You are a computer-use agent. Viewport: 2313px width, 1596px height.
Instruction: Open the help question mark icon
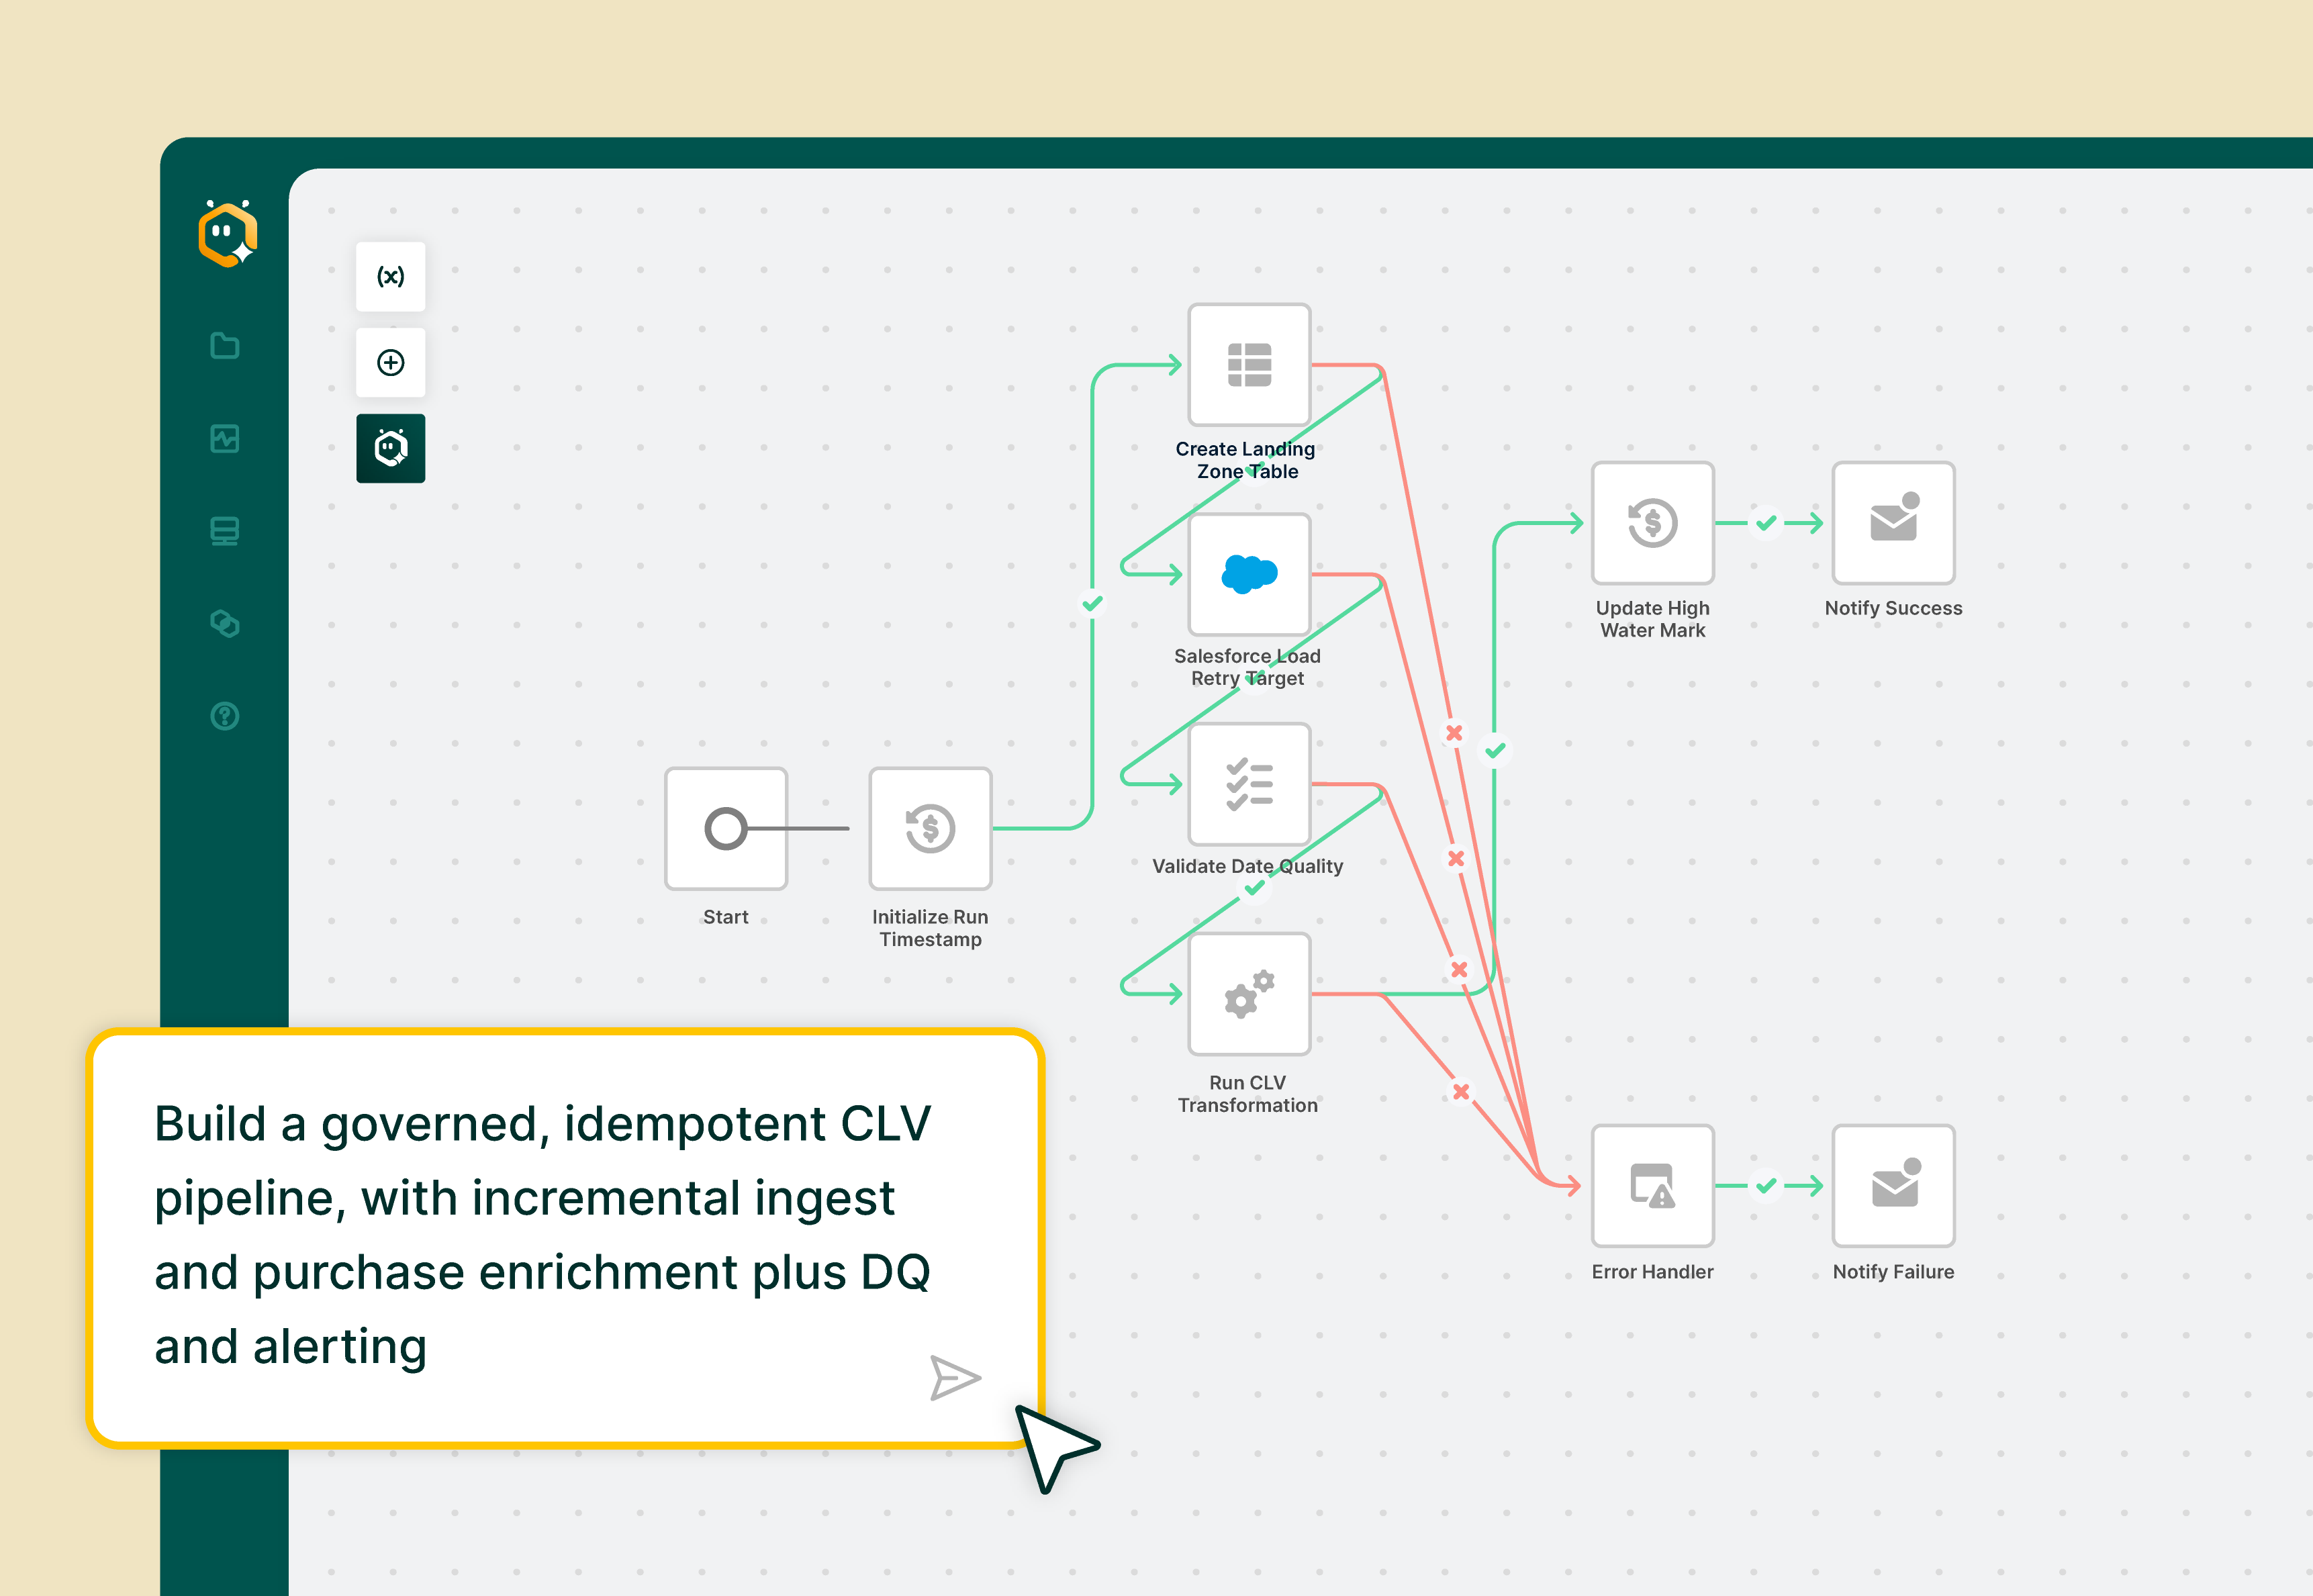click(x=225, y=716)
